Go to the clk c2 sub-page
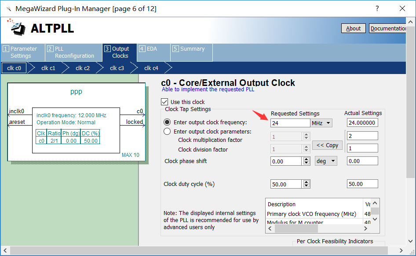The image size is (416, 256). click(83, 68)
